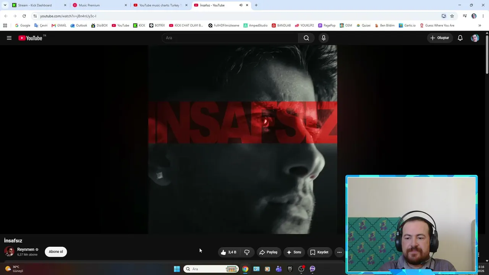This screenshot has height=275, width=489.
Task: Go back to the previous page
Action: 6,16
